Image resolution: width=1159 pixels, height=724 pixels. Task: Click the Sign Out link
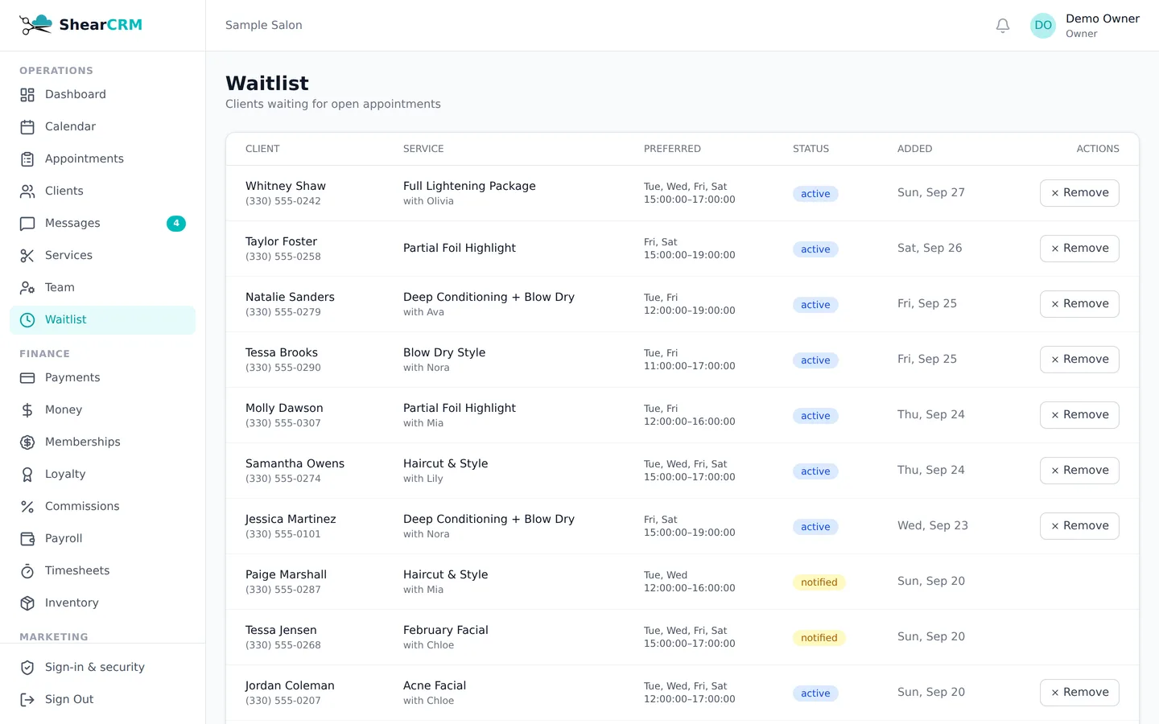pyautogui.click(x=102, y=700)
